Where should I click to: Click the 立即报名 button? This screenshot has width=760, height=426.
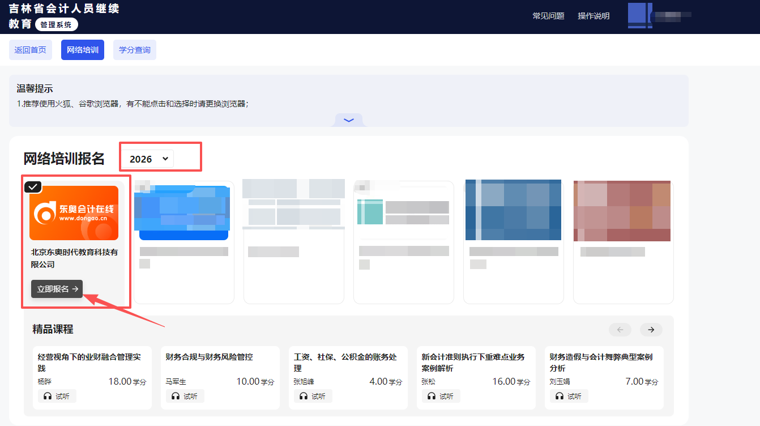point(57,289)
